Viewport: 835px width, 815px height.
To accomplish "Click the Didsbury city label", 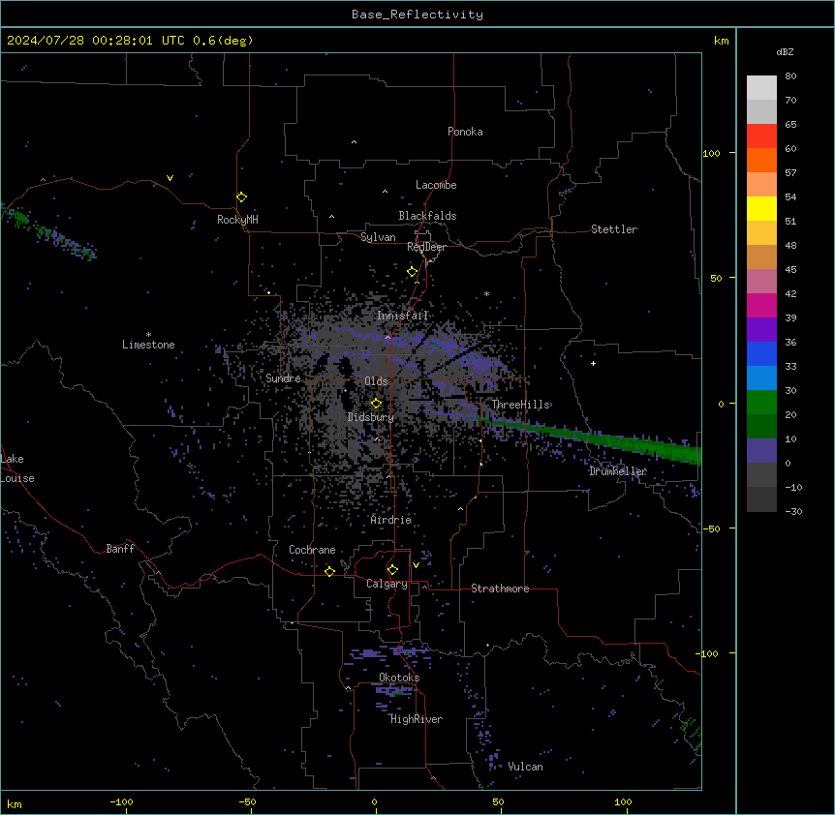I will [x=371, y=417].
